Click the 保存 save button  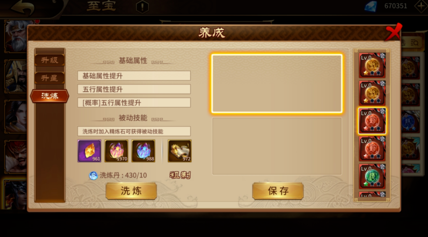tap(278, 191)
